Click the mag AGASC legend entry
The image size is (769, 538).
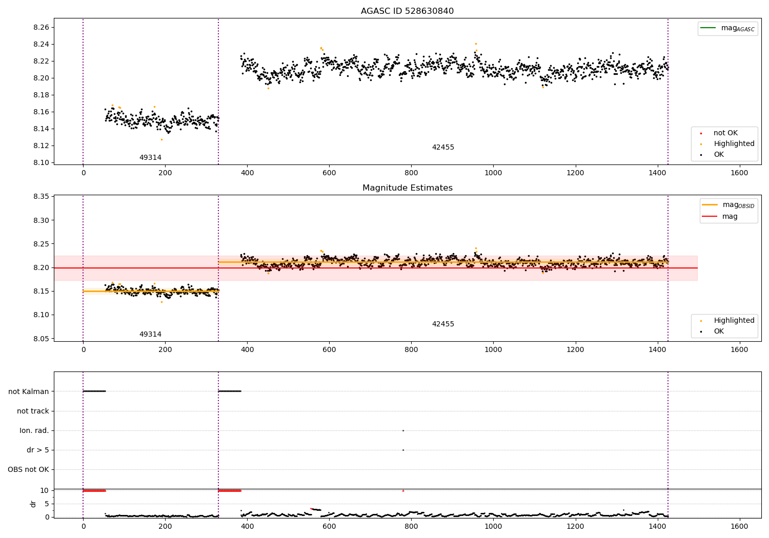[x=727, y=28]
